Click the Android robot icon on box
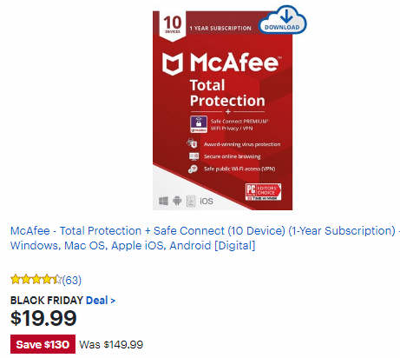This screenshot has height=358, width=400. [177, 201]
